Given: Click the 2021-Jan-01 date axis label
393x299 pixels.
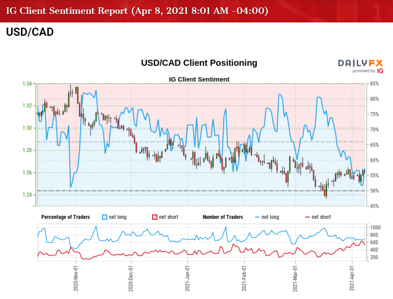Looking at the screenshot, I should tap(187, 276).
